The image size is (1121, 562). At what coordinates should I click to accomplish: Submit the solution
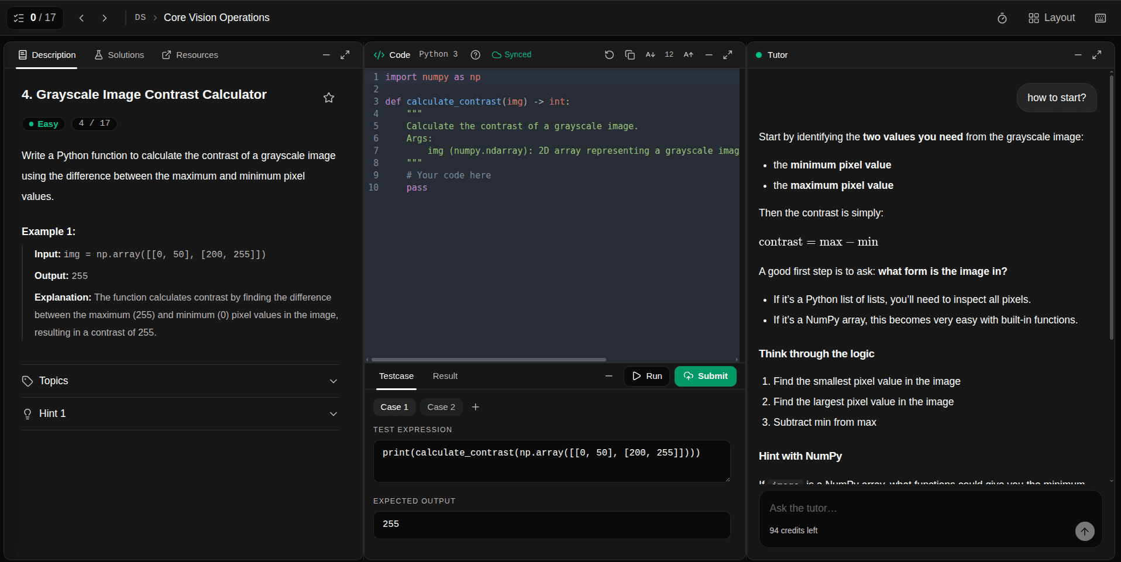[706, 377]
